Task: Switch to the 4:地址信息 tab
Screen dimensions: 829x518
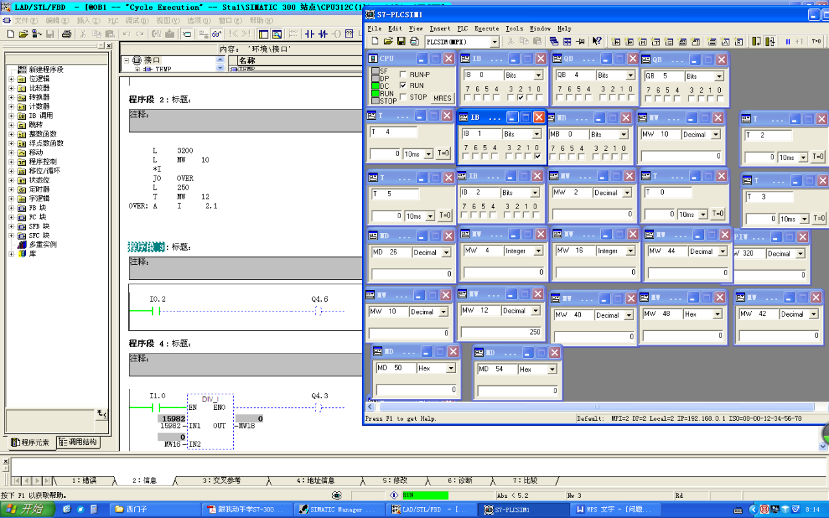Action: 315,480
